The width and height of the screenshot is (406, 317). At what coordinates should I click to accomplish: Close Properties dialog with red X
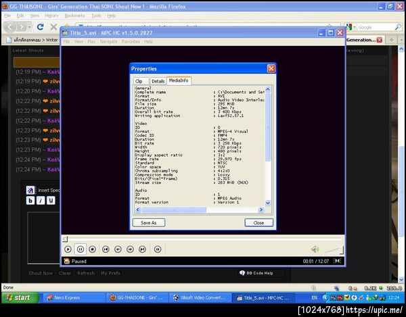(x=271, y=68)
